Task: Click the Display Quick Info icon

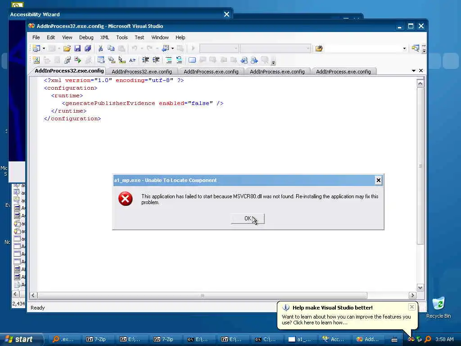Action: 122,60
